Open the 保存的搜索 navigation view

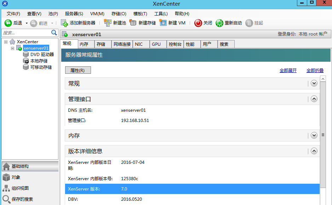(30, 199)
